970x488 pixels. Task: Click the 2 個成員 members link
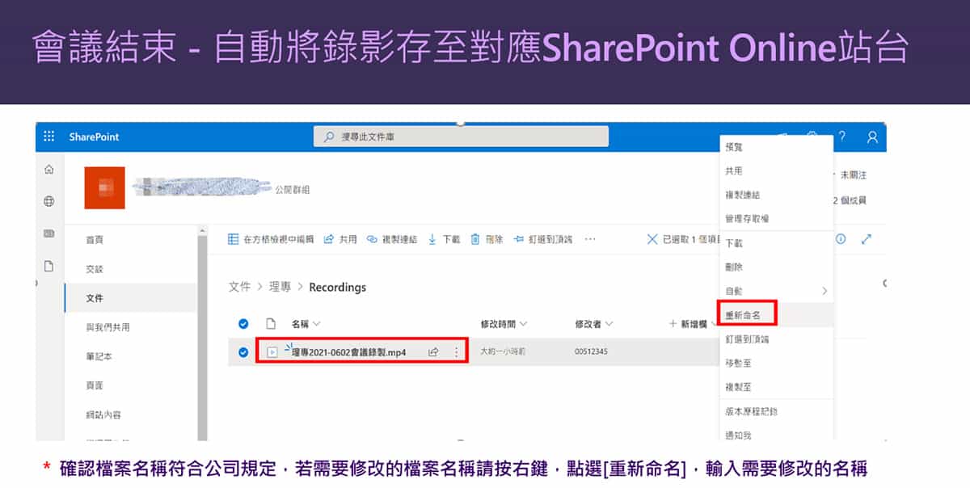coord(850,200)
